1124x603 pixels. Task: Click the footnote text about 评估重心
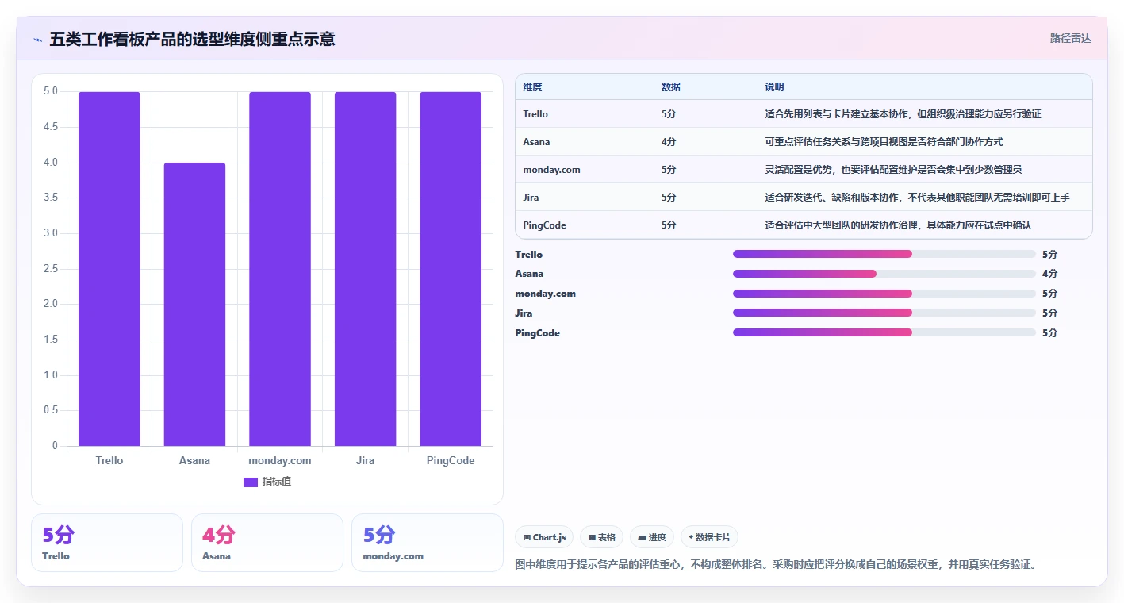(776, 565)
